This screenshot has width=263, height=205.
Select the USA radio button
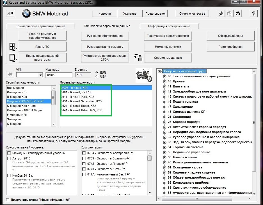coord(97,76)
